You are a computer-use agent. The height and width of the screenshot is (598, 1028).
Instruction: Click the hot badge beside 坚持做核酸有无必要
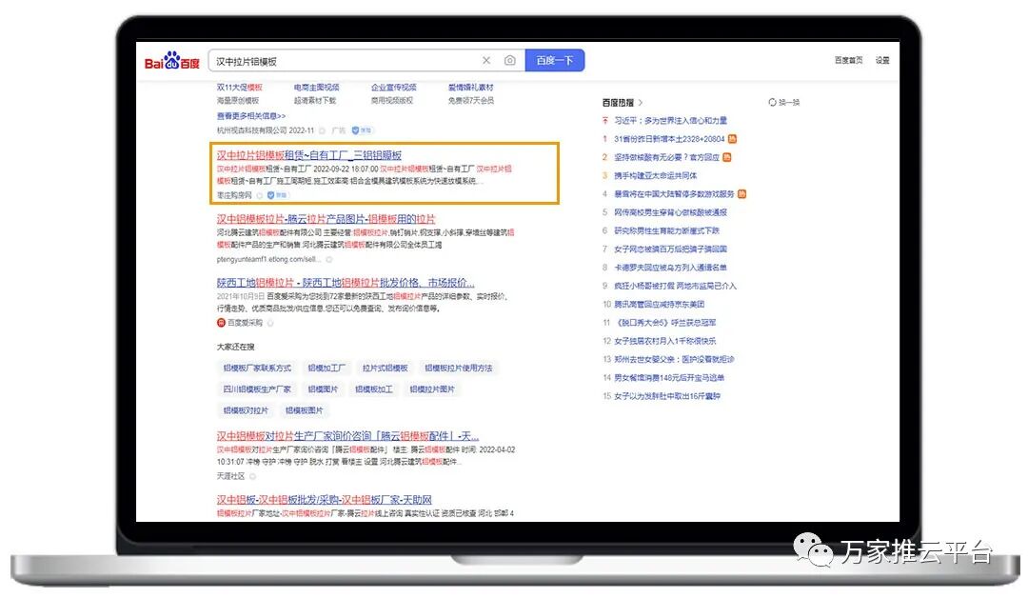[x=726, y=157]
